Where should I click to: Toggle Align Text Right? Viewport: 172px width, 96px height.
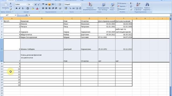pyautogui.click(x=49, y=8)
